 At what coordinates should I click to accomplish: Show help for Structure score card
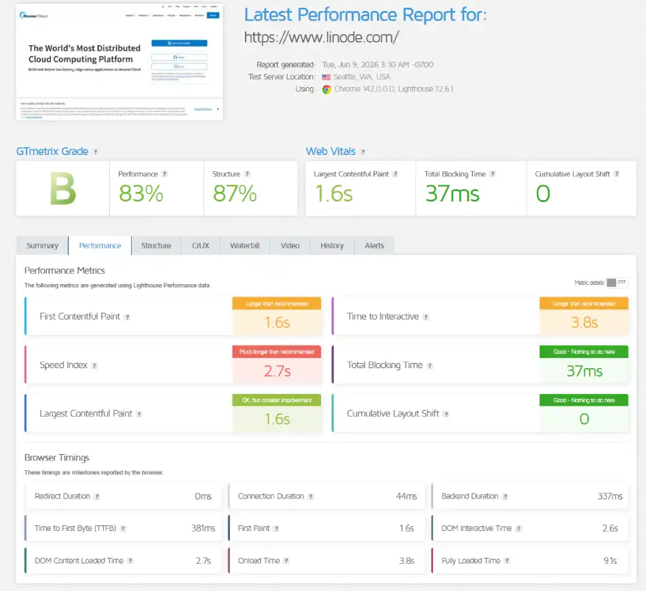click(x=247, y=174)
